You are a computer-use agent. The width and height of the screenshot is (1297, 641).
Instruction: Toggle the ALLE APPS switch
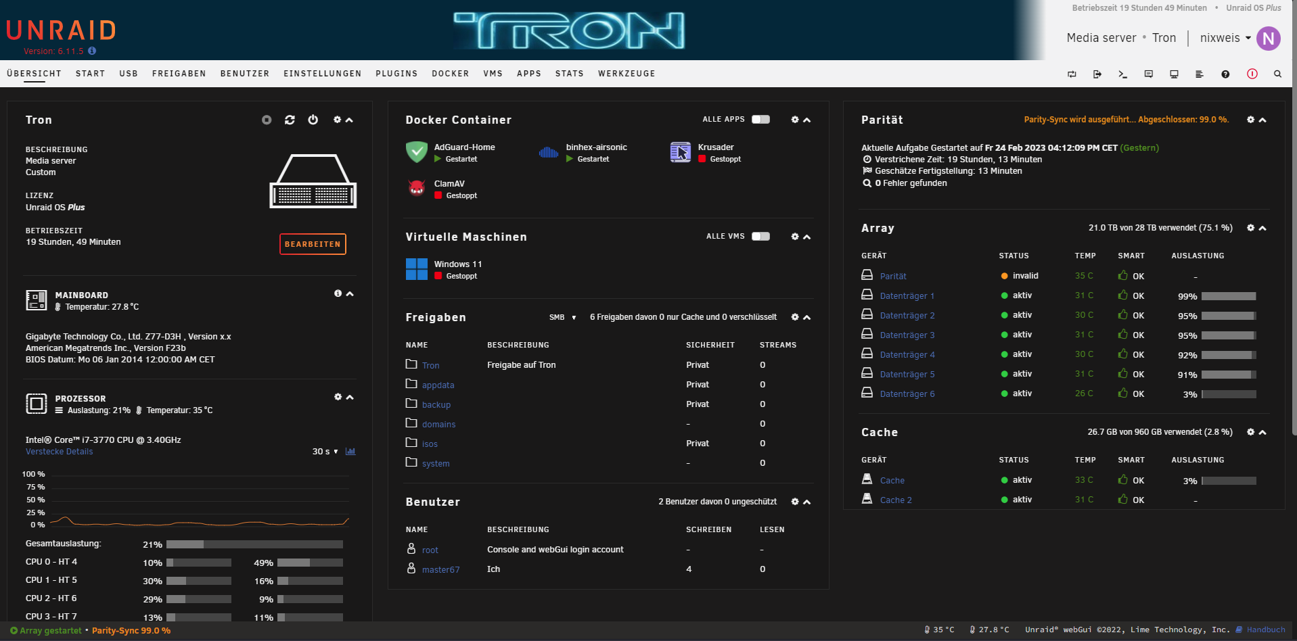(x=760, y=120)
